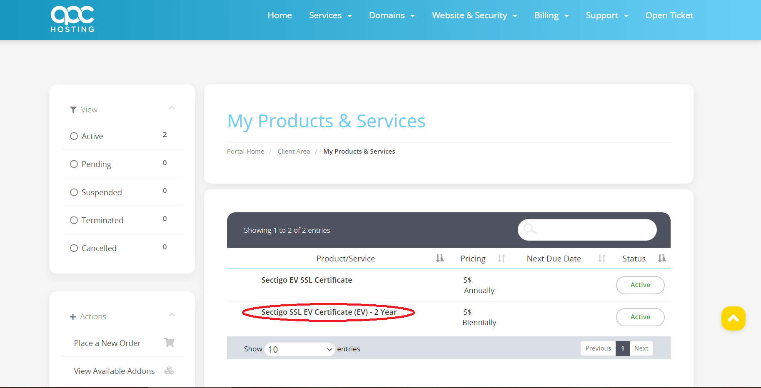Viewport: 761px width, 388px height.
Task: Sort by Next Due Date sort icon
Action: [x=602, y=259]
